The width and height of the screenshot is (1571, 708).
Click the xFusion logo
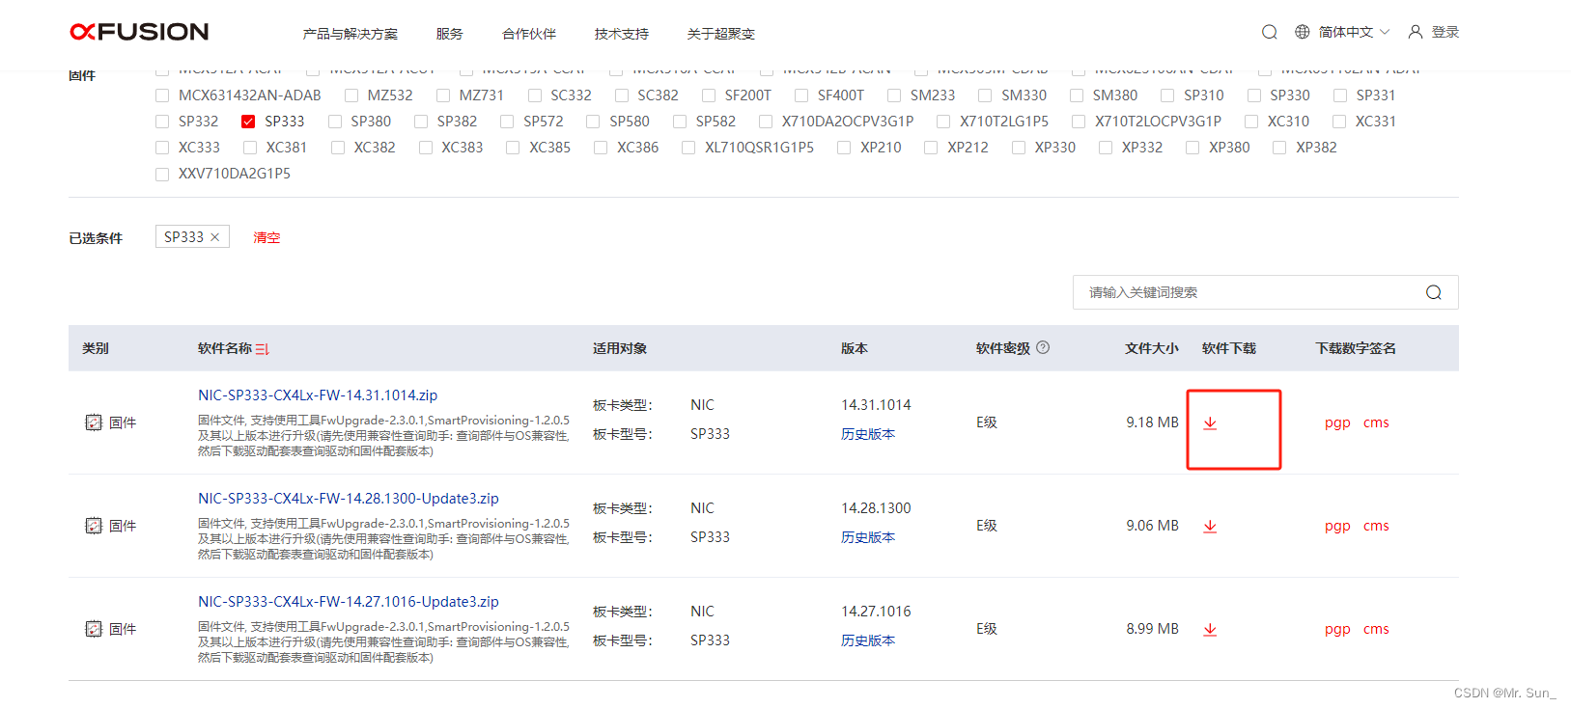139,32
